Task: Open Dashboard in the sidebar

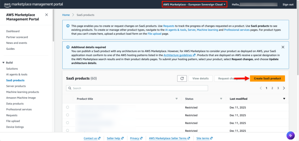Action: 13,31
